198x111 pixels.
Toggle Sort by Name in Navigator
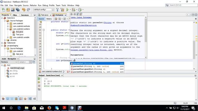click(30, 99)
